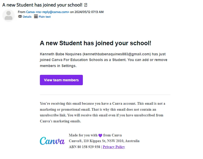Open the Details link
Screen dimensions: 203x159
(x=27, y=17)
